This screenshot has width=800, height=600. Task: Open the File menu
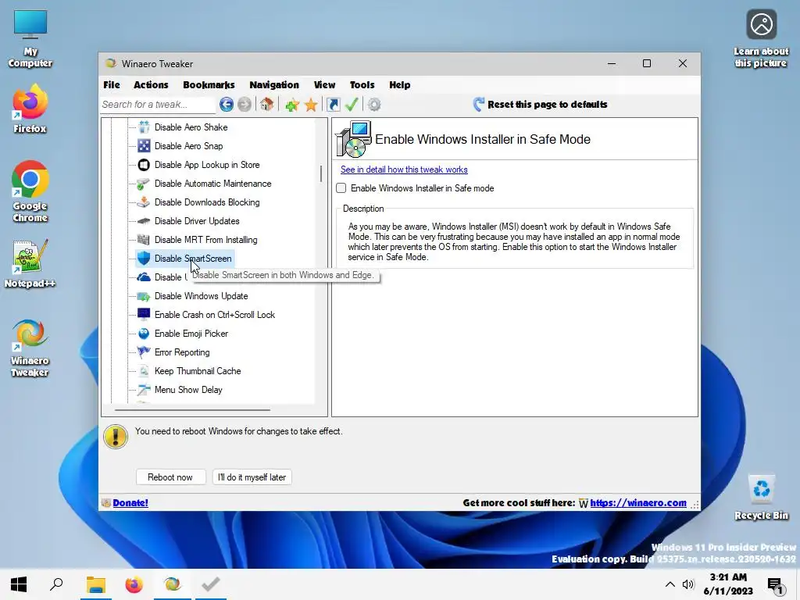click(112, 84)
